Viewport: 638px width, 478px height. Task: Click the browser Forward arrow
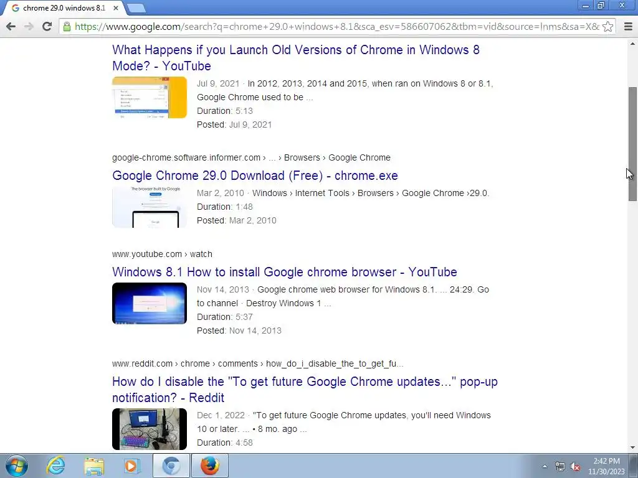pyautogui.click(x=29, y=26)
